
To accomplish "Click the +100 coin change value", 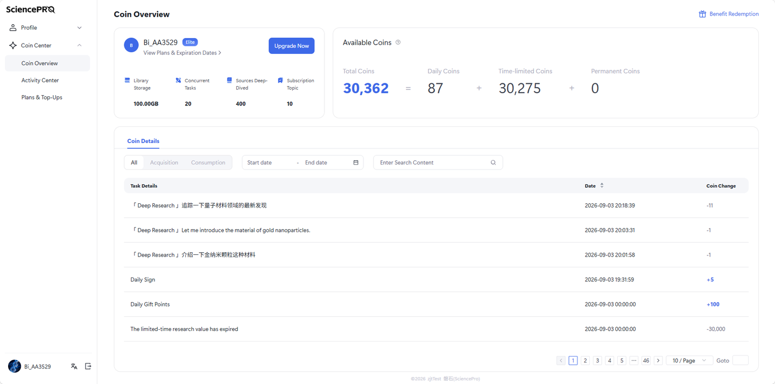I will 713,304.
